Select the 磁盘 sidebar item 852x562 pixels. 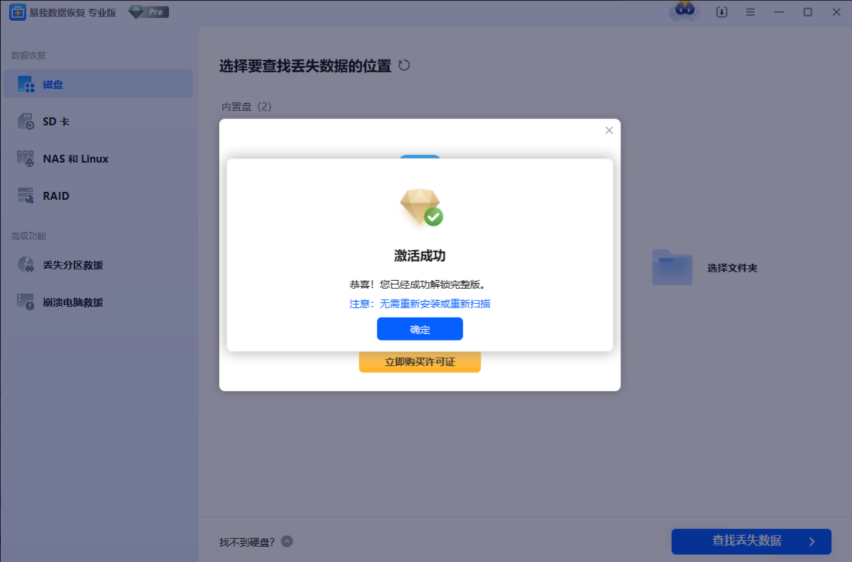click(98, 84)
